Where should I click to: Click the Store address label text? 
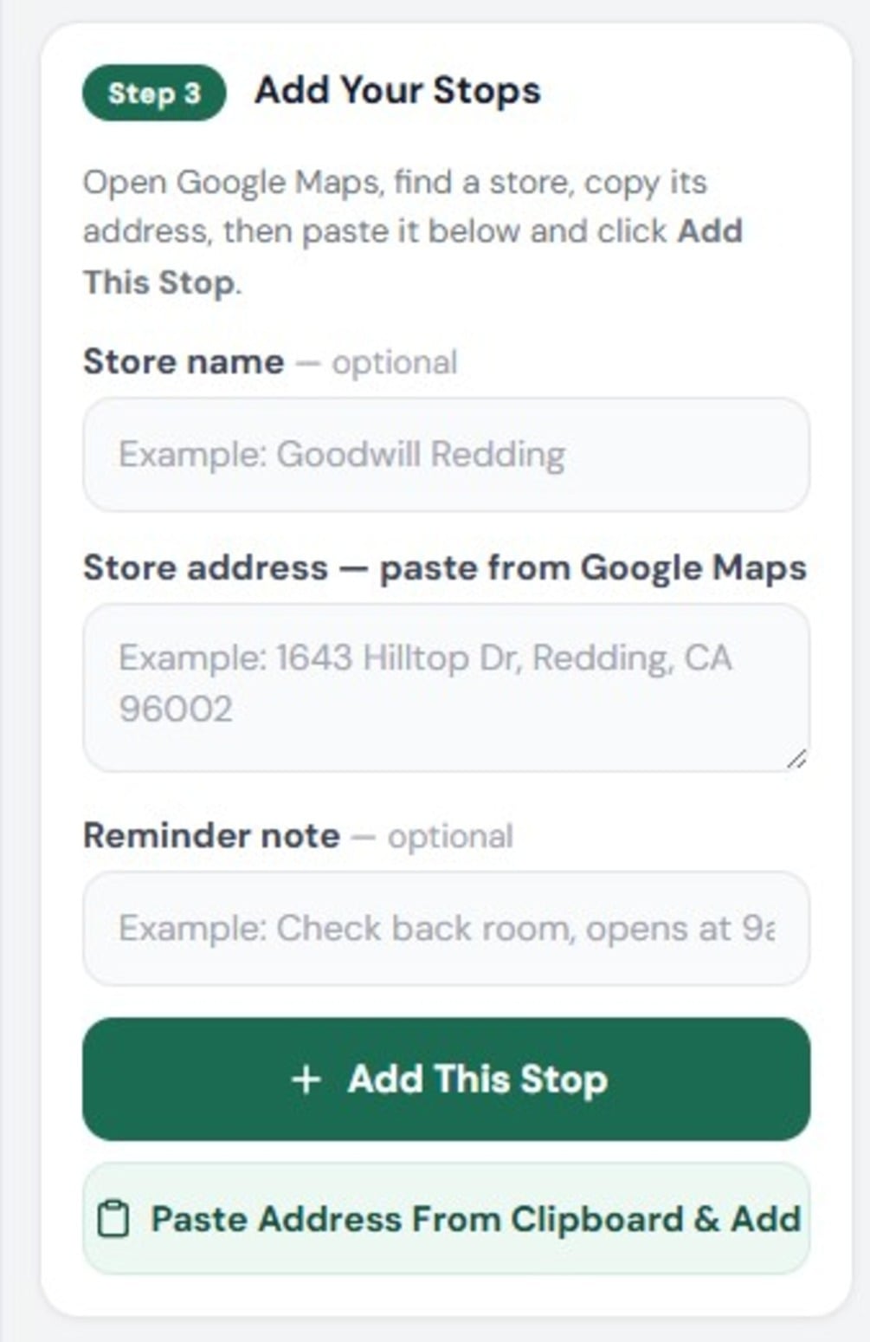tap(445, 568)
